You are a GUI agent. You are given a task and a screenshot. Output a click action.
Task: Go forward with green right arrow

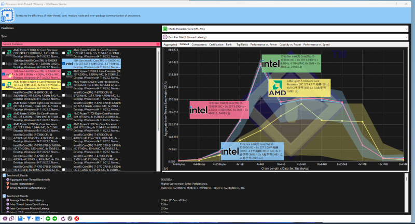pos(54,218)
